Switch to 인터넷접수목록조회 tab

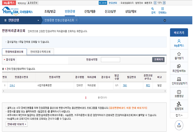[40, 52]
